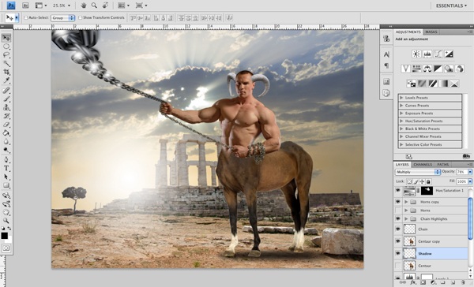474x287 pixels.
Task: Select the Eraser tool
Action: 6,125
